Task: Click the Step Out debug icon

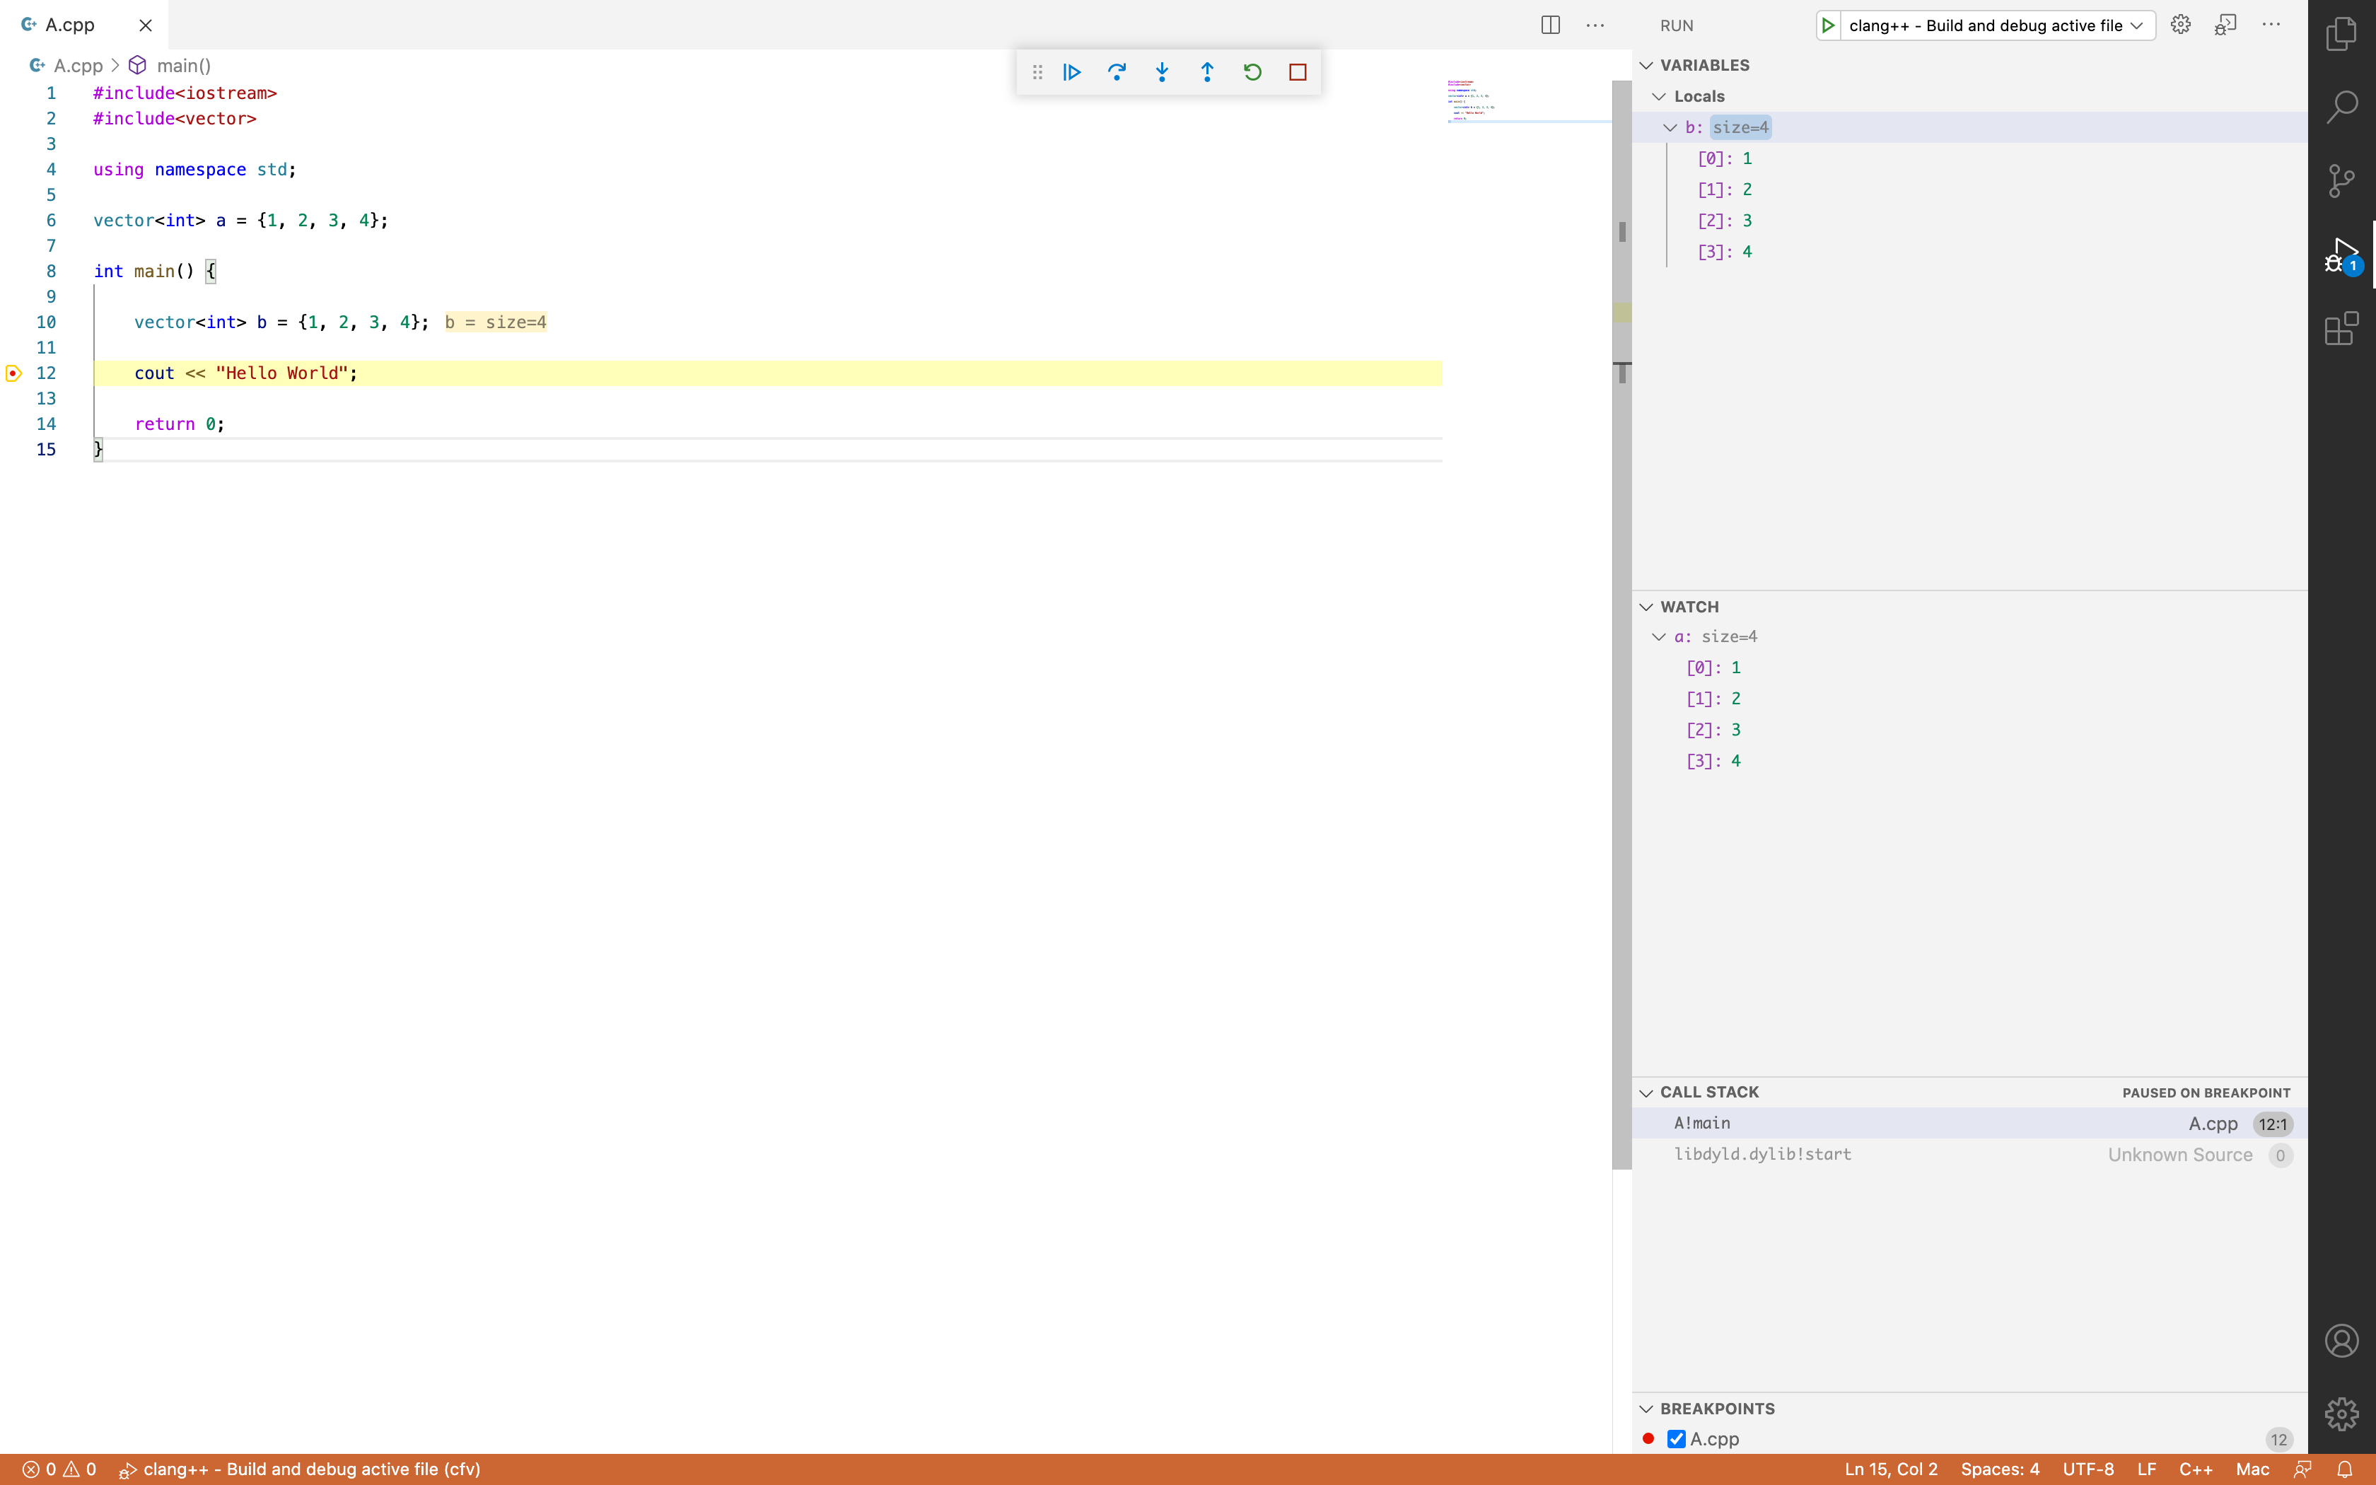Action: pos(1206,71)
